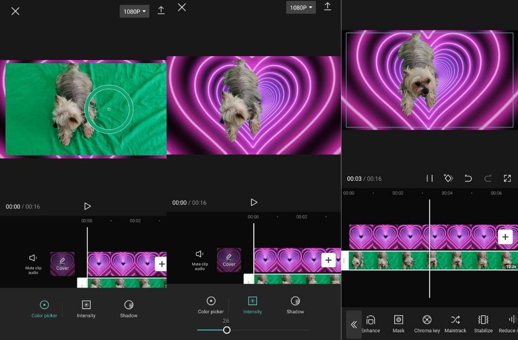
Task: Open the 1080P resolution dropdown
Action: [301, 7]
